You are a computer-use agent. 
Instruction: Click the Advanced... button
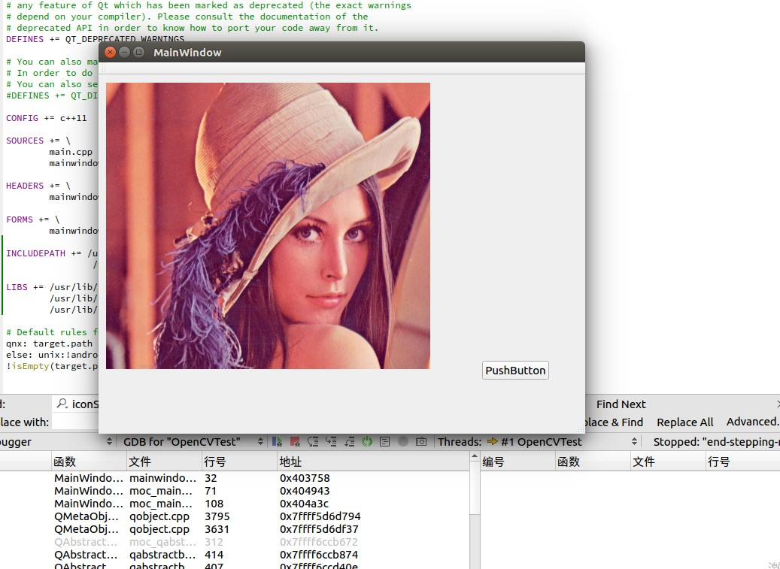pyautogui.click(x=753, y=422)
